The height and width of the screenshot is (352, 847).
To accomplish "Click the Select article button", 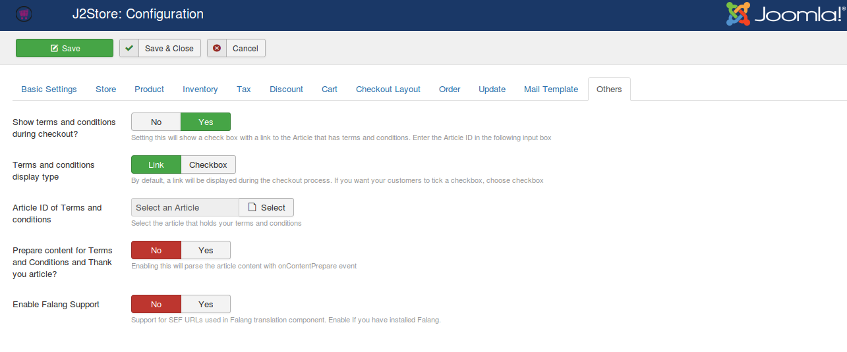I will [266, 207].
